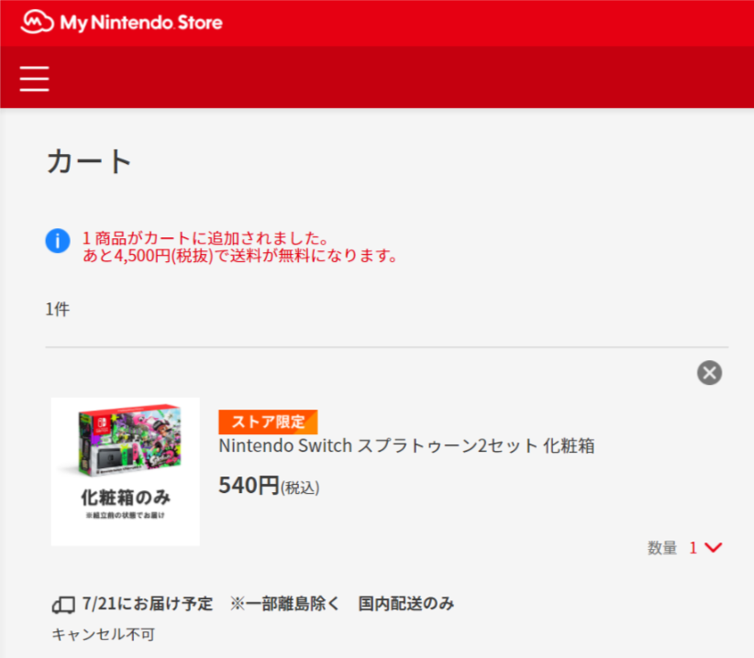The height and width of the screenshot is (658, 754).
Task: Click the blue information icon
Action: [x=58, y=241]
